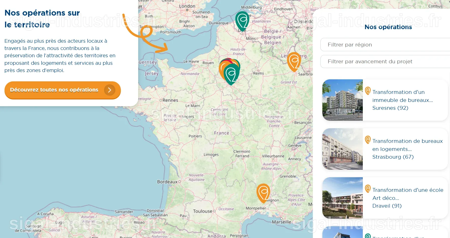The height and width of the screenshot is (238, 450).
Task: Click the orange pin icon beside Draveil listing
Action: point(368,189)
